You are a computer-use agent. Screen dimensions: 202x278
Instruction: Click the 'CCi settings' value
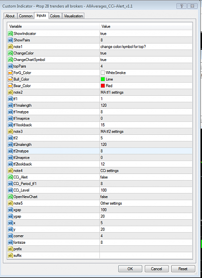110,171
